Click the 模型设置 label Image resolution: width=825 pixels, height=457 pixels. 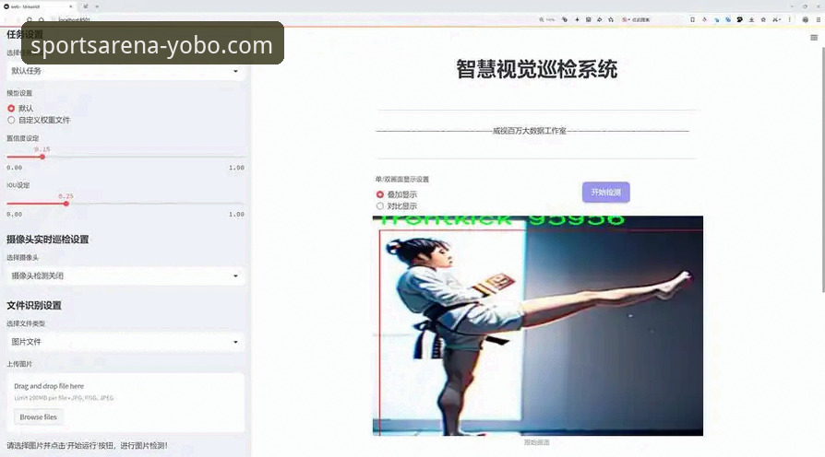coord(19,93)
